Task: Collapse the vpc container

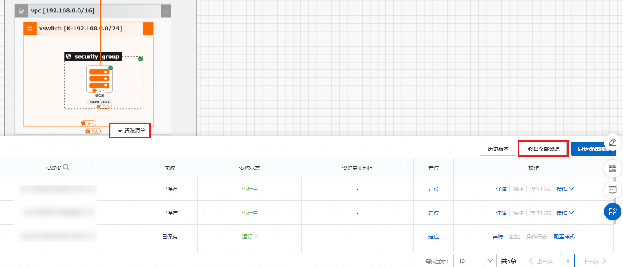Action: coord(166,11)
